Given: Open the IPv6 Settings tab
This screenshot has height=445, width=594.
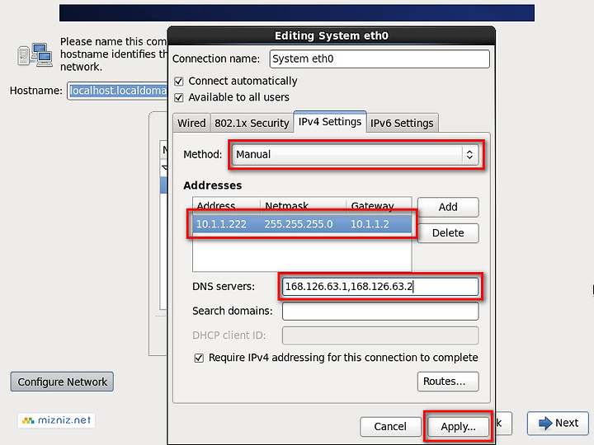Looking at the screenshot, I should pos(402,123).
